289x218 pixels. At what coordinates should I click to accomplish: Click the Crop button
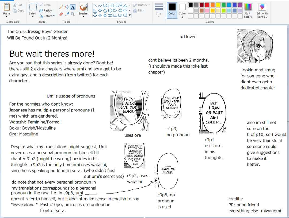(x=45, y=5)
